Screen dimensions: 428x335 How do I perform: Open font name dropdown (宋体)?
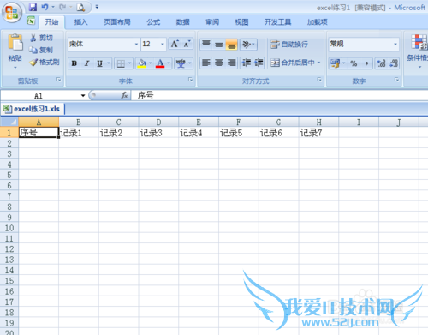coord(136,45)
